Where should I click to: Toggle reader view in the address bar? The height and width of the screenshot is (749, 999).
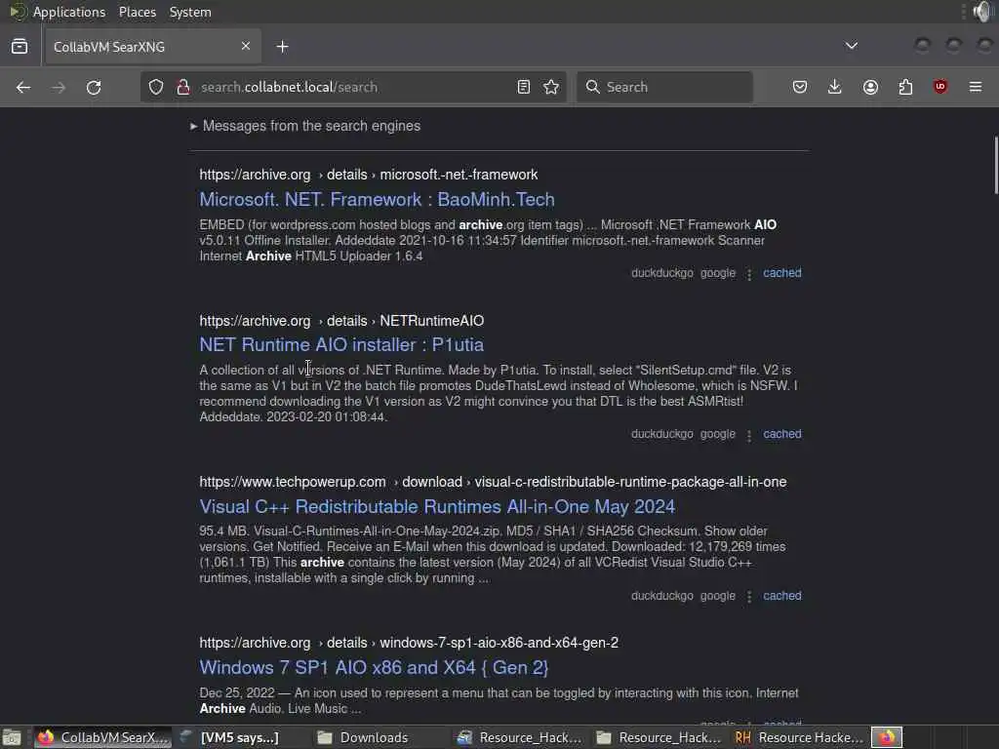524,87
